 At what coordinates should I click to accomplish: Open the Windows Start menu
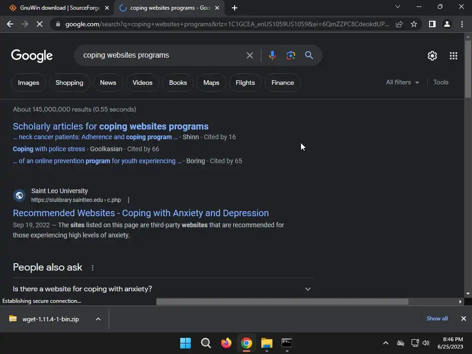[x=185, y=343]
